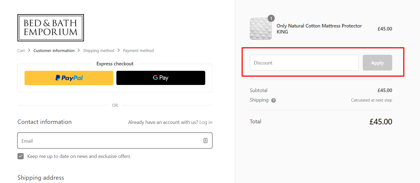420x183 pixels.
Task: Select Shipping method breadcrumb step
Action: coord(99,51)
